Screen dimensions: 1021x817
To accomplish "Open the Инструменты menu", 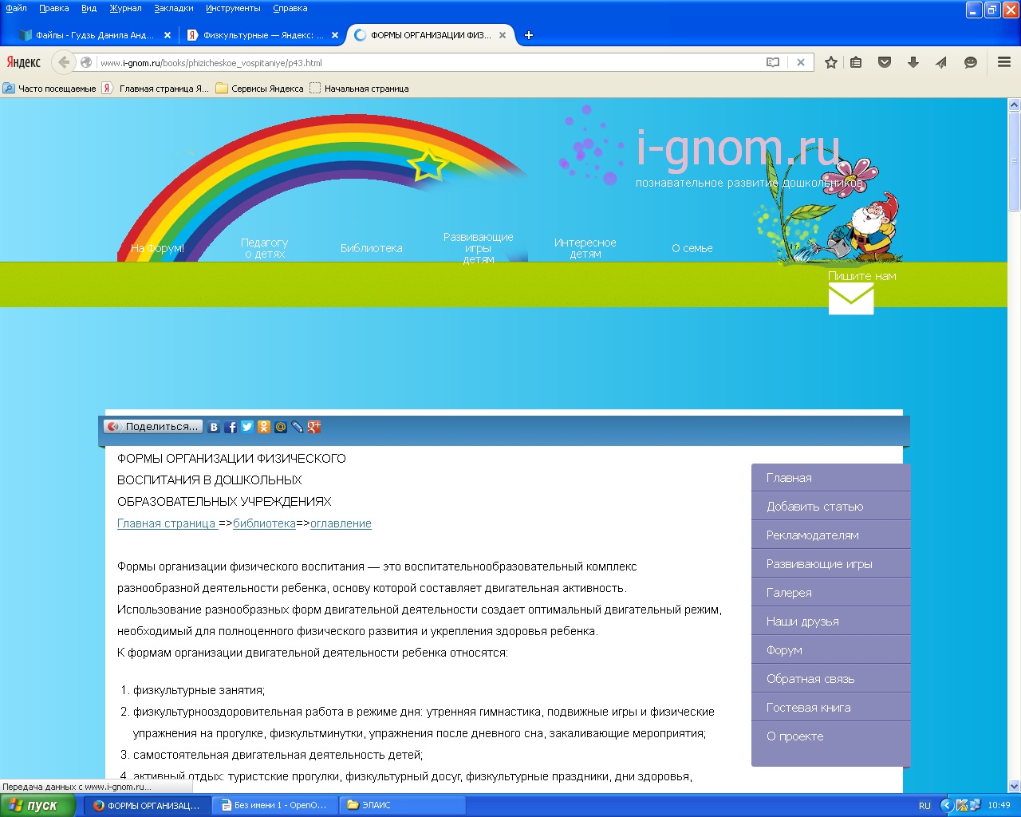I will tap(233, 8).
